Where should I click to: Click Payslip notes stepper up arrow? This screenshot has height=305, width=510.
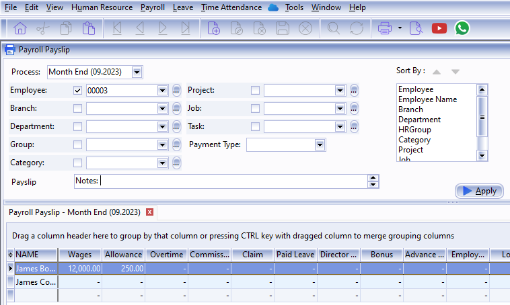(373, 178)
